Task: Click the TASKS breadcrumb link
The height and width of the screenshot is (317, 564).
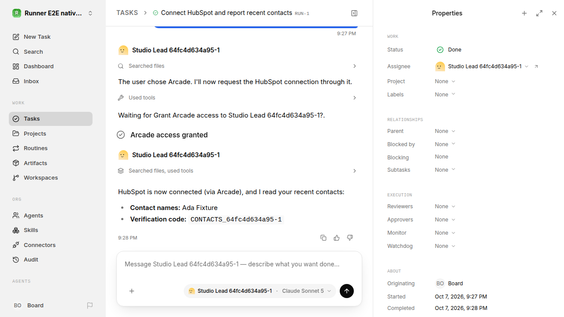Action: click(x=127, y=13)
